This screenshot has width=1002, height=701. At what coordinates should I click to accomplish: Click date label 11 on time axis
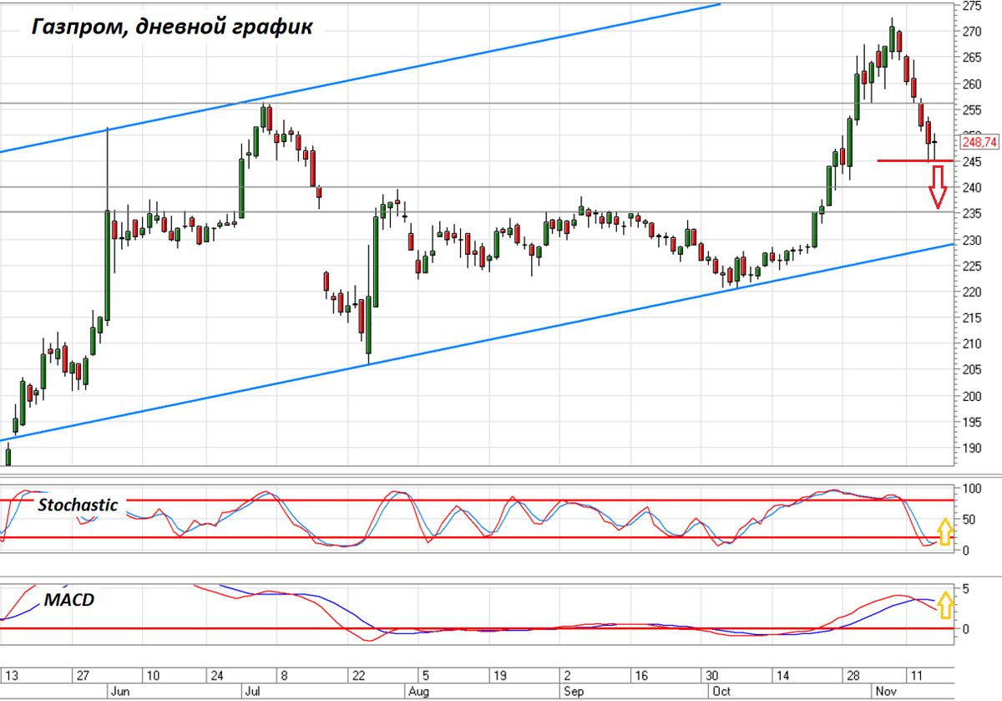[917, 675]
